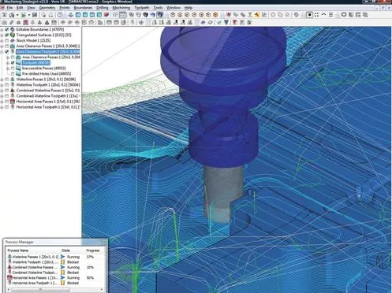Click the Combined Waterline Passes 1 tree icon

[x=13, y=91]
